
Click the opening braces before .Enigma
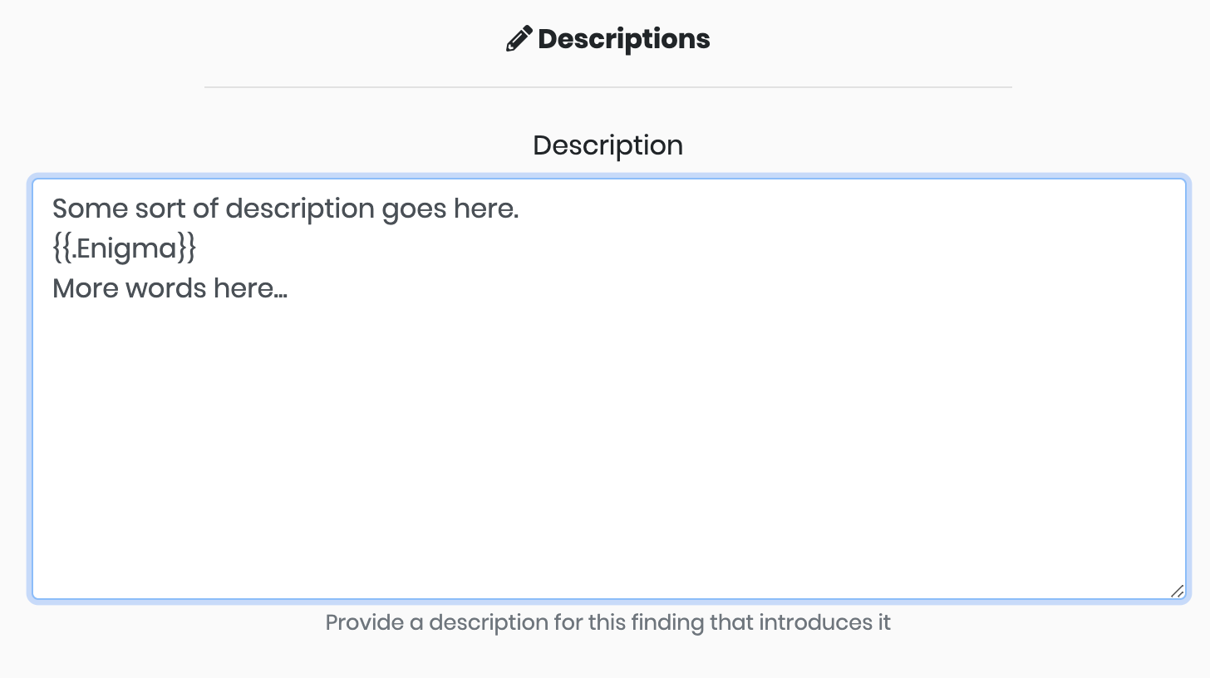(x=61, y=248)
